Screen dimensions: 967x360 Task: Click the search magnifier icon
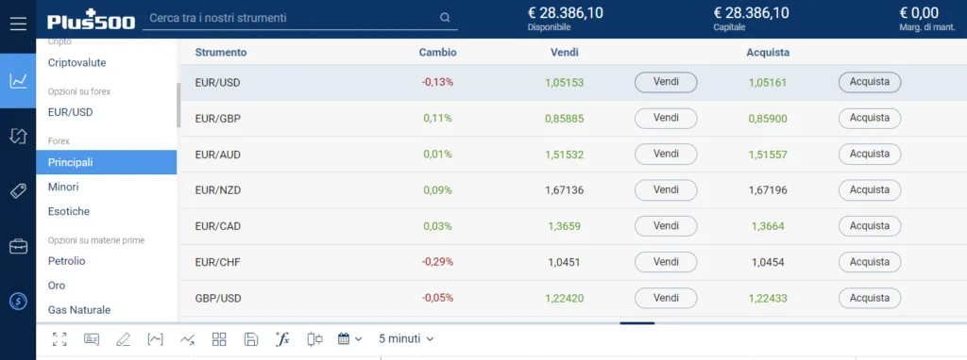[445, 18]
